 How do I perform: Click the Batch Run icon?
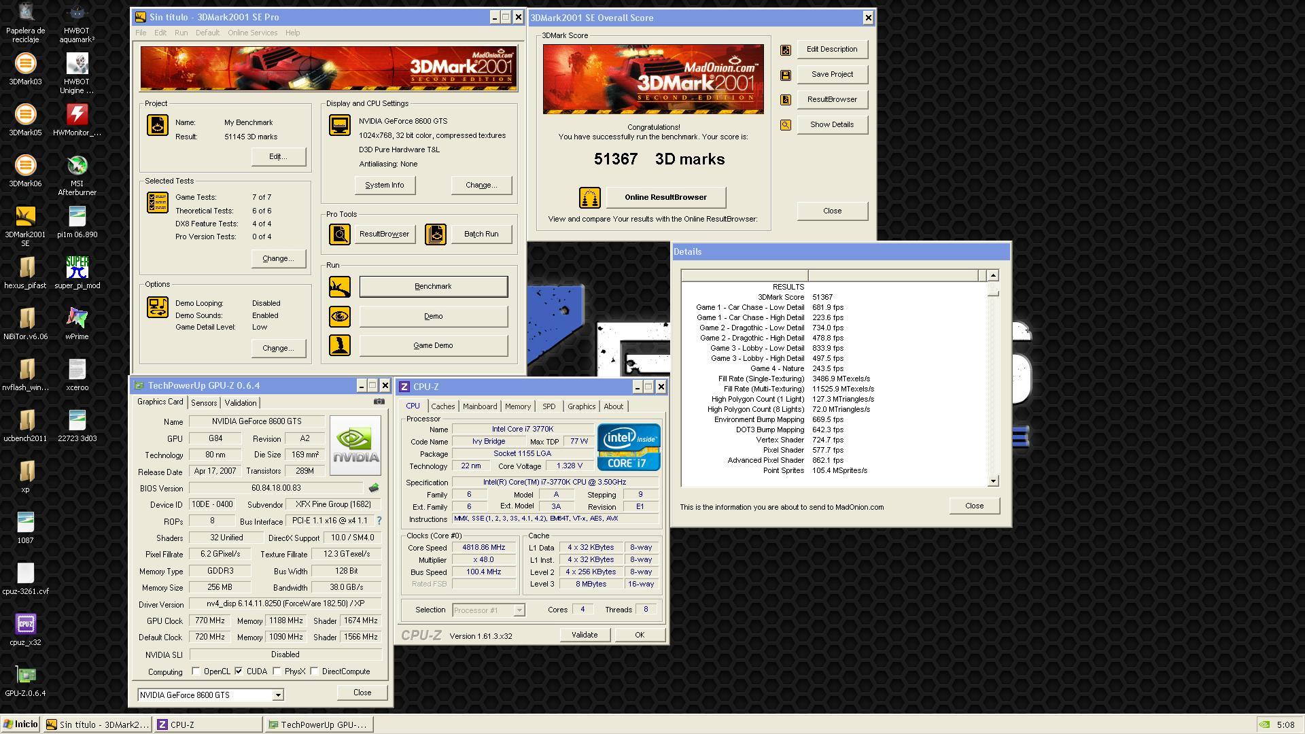436,234
